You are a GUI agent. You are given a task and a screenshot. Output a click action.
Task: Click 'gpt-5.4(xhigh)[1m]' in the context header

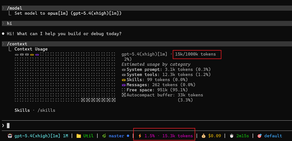[x=144, y=54]
